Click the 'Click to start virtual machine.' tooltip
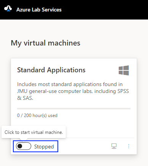Screen dimensions: 148x166 33,132
